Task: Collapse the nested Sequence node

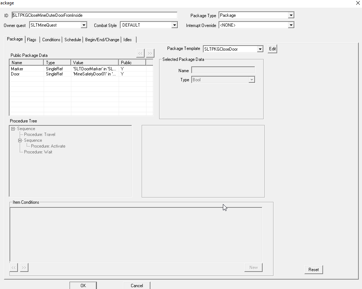Action: click(20, 140)
